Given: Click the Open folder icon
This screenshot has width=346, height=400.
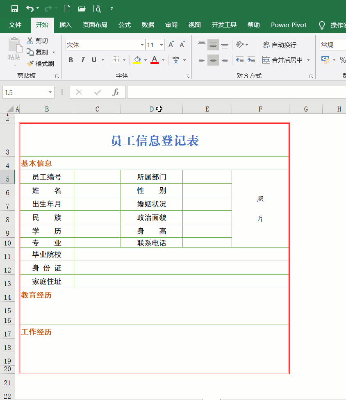Looking at the screenshot, I should [82, 9].
